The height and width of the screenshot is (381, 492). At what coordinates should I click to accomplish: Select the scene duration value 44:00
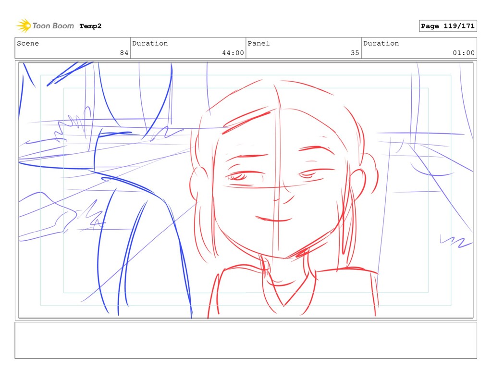click(x=233, y=53)
